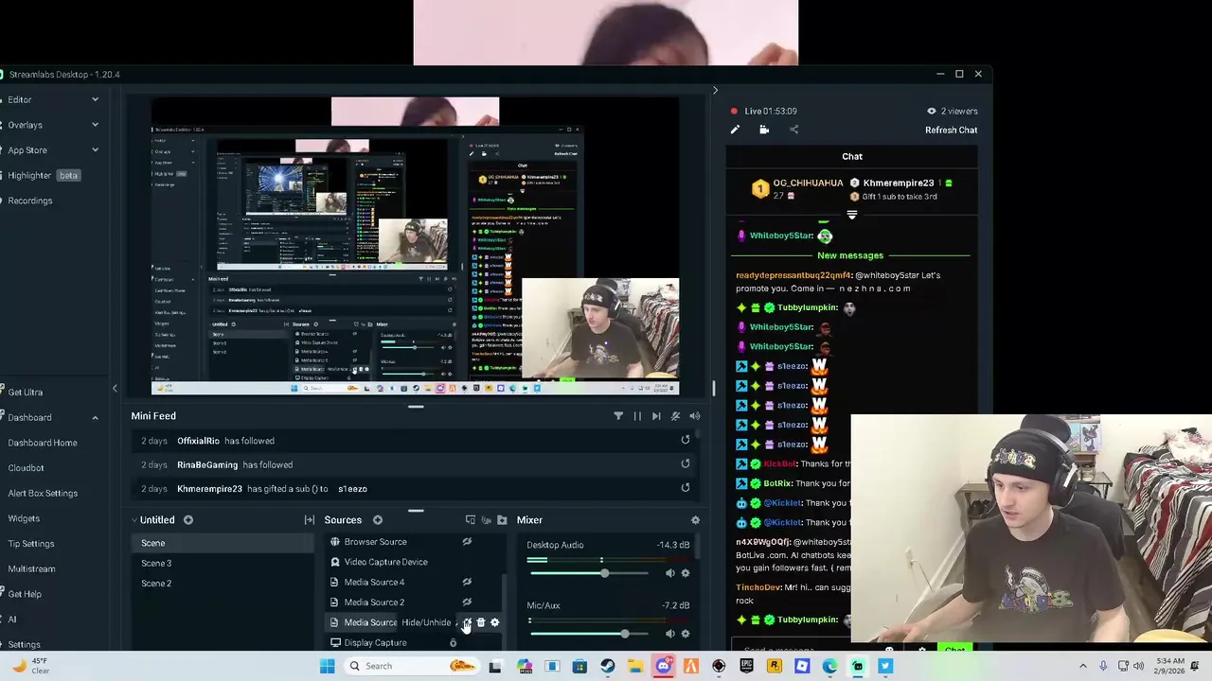Open Epic Games Launcher from taskbar
The height and width of the screenshot is (681, 1212).
click(746, 666)
